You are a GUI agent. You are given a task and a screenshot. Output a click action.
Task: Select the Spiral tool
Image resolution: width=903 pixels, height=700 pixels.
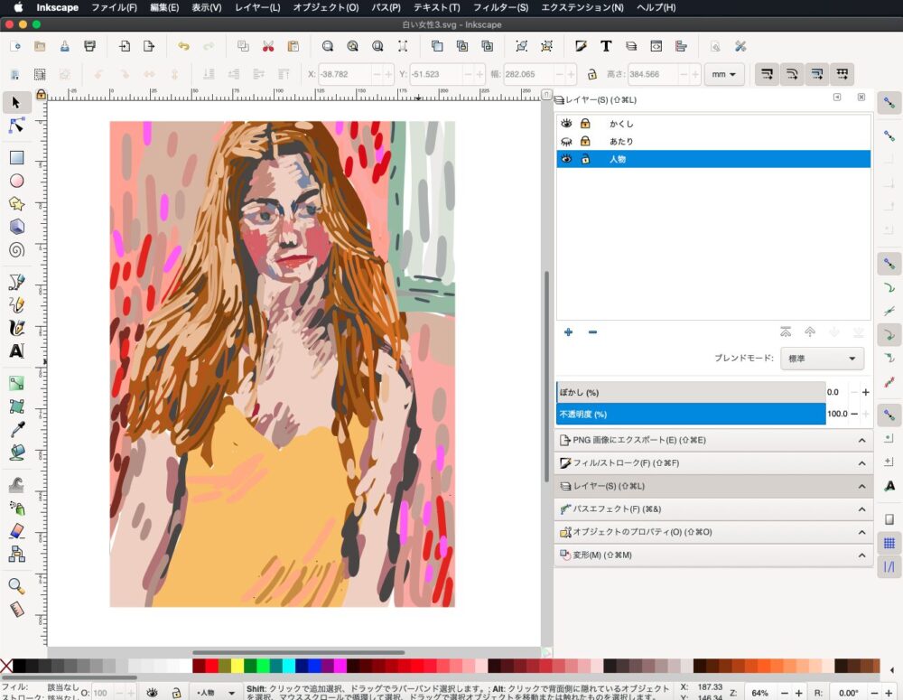point(16,250)
